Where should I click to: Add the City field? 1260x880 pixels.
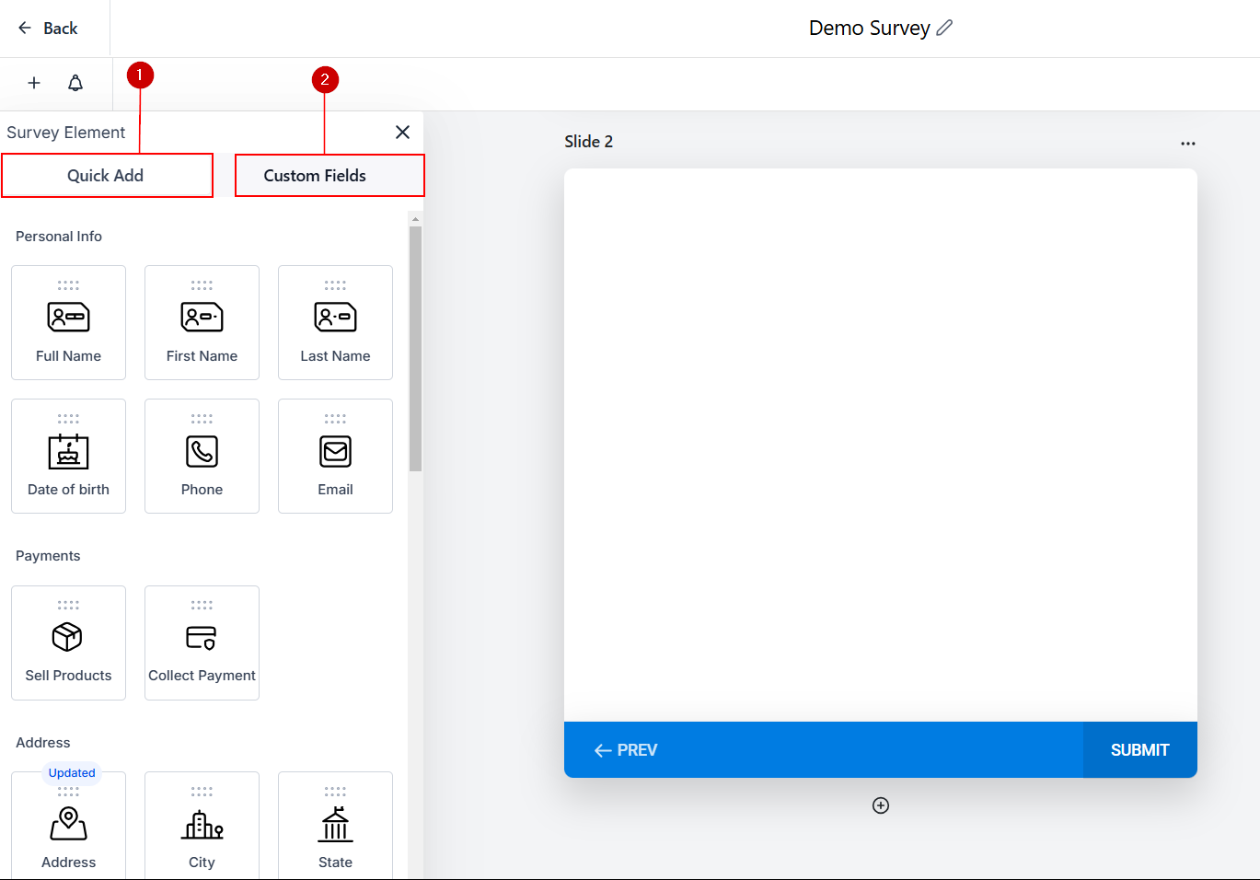[x=202, y=826]
